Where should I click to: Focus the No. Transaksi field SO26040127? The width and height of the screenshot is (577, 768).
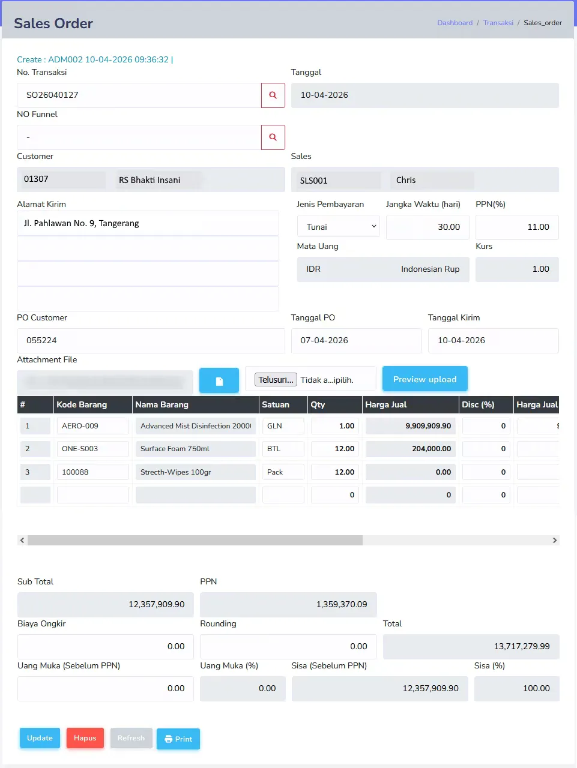point(139,95)
